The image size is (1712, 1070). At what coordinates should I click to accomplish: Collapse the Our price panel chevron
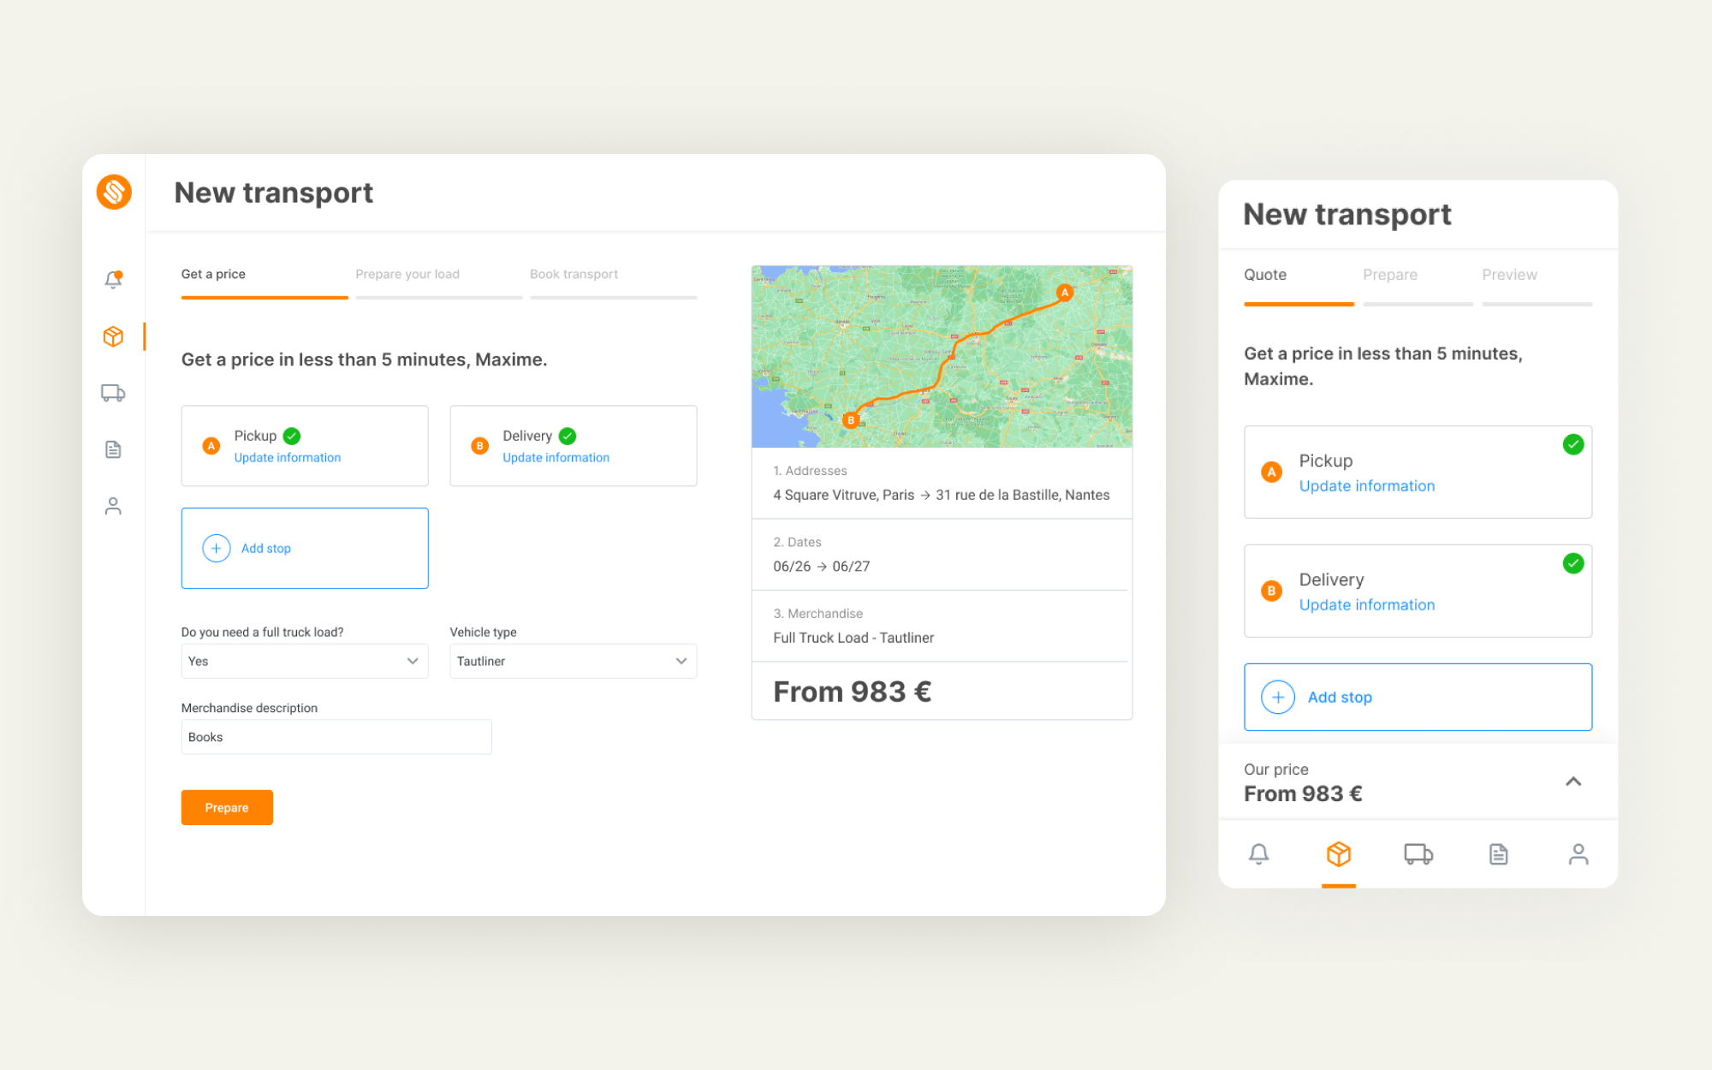click(1573, 781)
